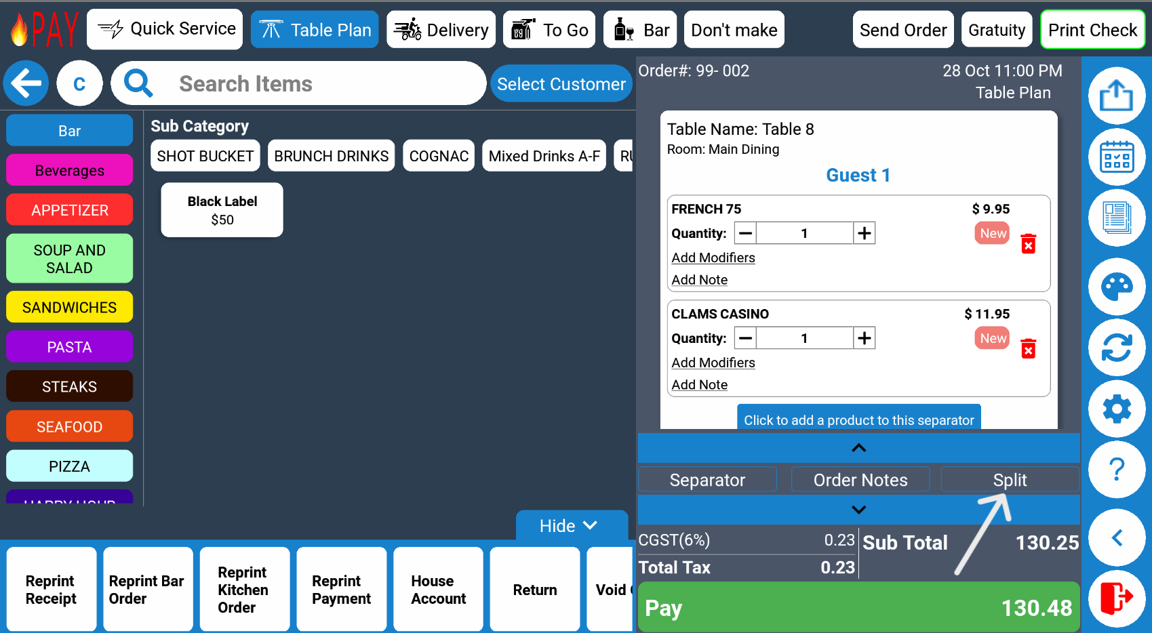Image resolution: width=1152 pixels, height=633 pixels.
Task: Decrease FRENCH 75 quantity with minus button
Action: [745, 233]
